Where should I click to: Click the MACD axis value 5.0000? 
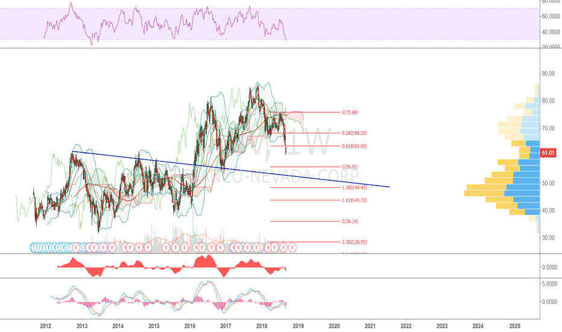549,284
